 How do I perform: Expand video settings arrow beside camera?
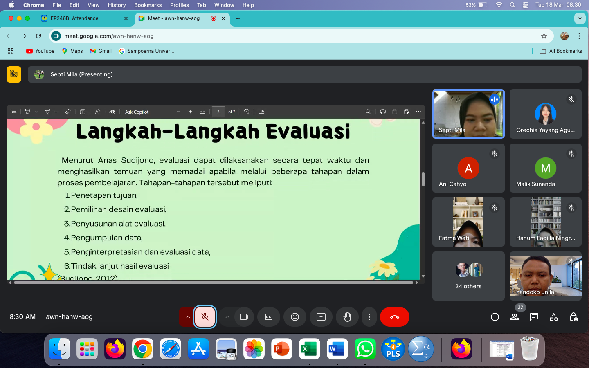(227, 317)
